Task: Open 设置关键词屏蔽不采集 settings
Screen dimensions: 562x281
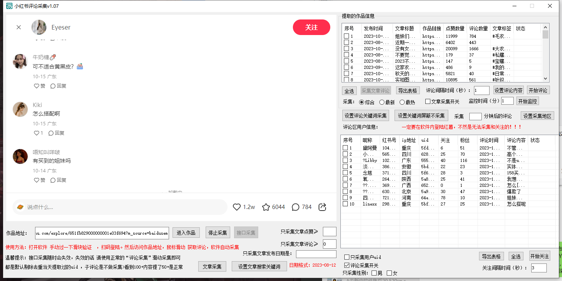Action: tap(421, 116)
